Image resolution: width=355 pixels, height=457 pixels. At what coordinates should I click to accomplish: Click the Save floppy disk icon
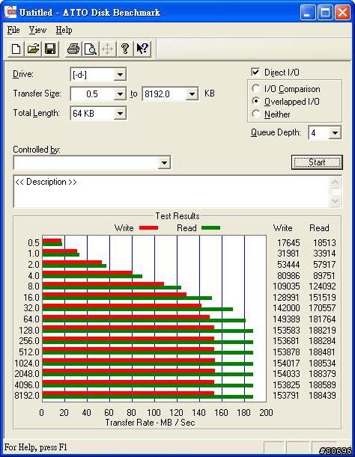[50, 49]
